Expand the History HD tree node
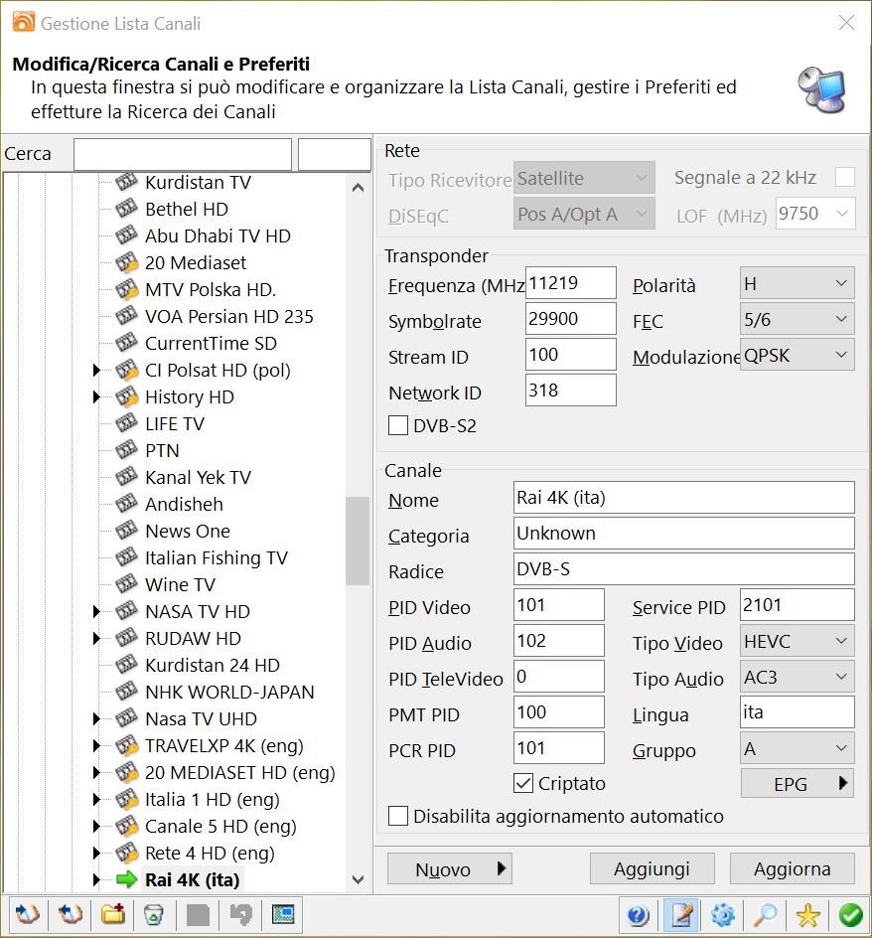Viewport: 872px width, 938px height. pos(96,396)
